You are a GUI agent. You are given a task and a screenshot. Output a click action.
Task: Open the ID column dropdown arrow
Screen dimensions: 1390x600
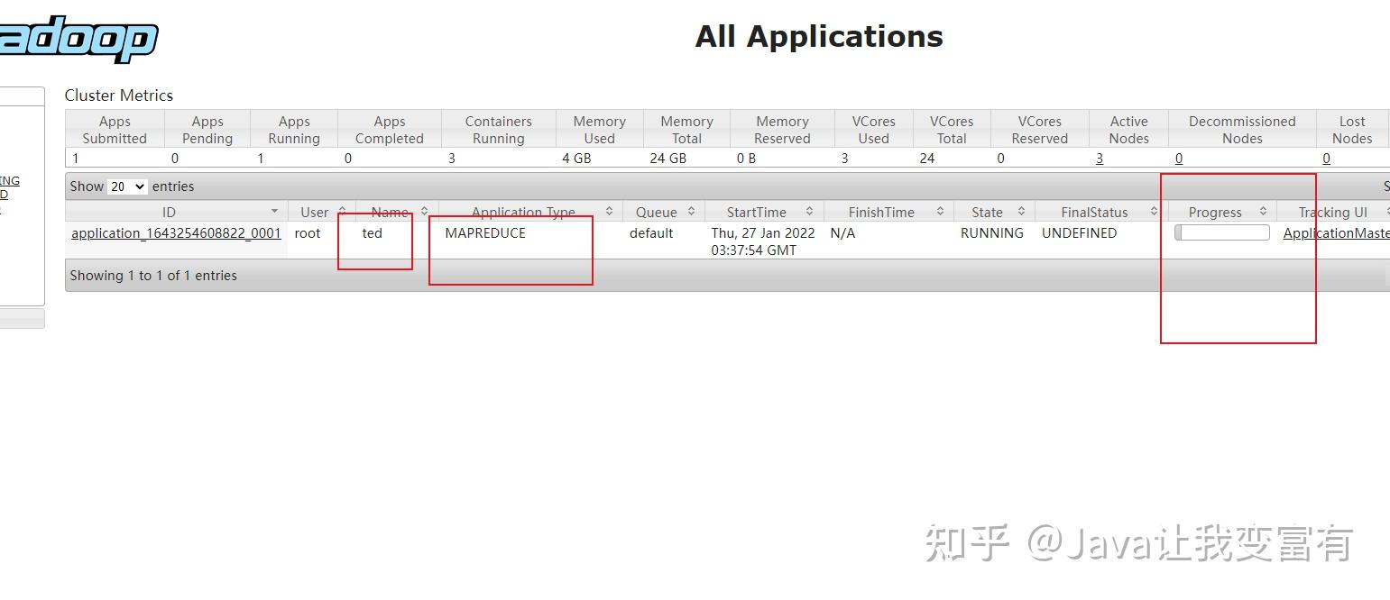(x=274, y=211)
